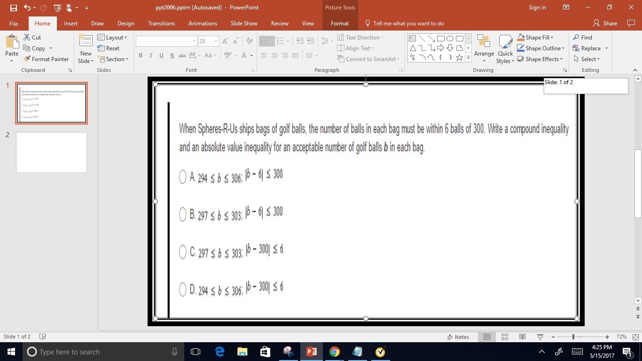Open the Comments pane icon
642x361 pixels.
pos(631,23)
